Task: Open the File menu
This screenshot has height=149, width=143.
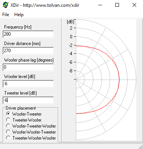Action: click(x=6, y=15)
